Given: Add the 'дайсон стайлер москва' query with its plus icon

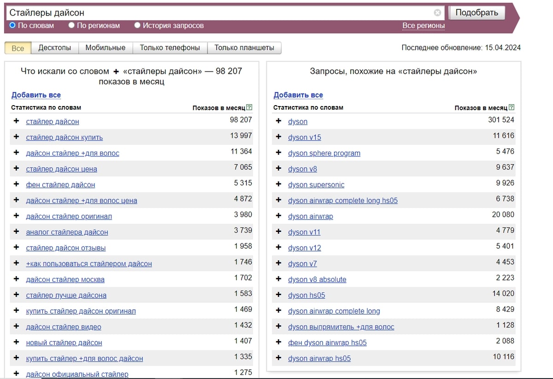Looking at the screenshot, I should 17,278.
